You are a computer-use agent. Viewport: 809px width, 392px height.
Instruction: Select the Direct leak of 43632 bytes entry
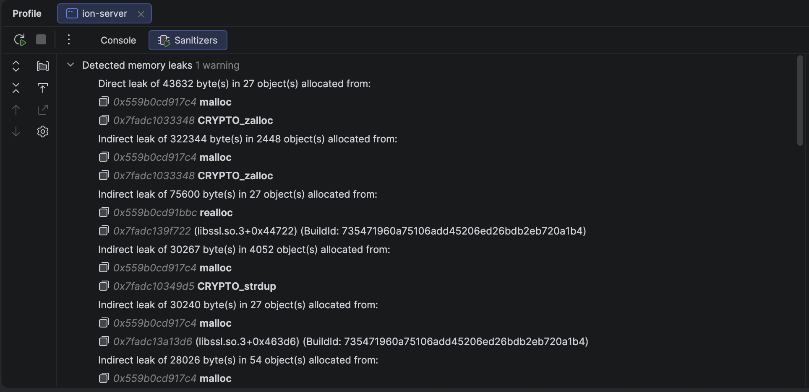point(234,84)
